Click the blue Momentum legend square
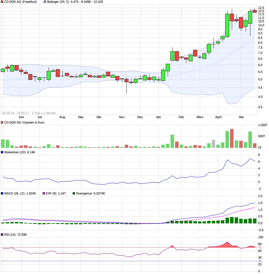This screenshot has width=269, height=274. pyautogui.click(x=2, y=152)
